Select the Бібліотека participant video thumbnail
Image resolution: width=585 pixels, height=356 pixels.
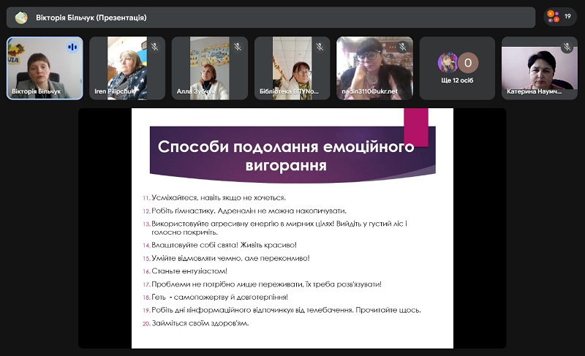coord(292,68)
